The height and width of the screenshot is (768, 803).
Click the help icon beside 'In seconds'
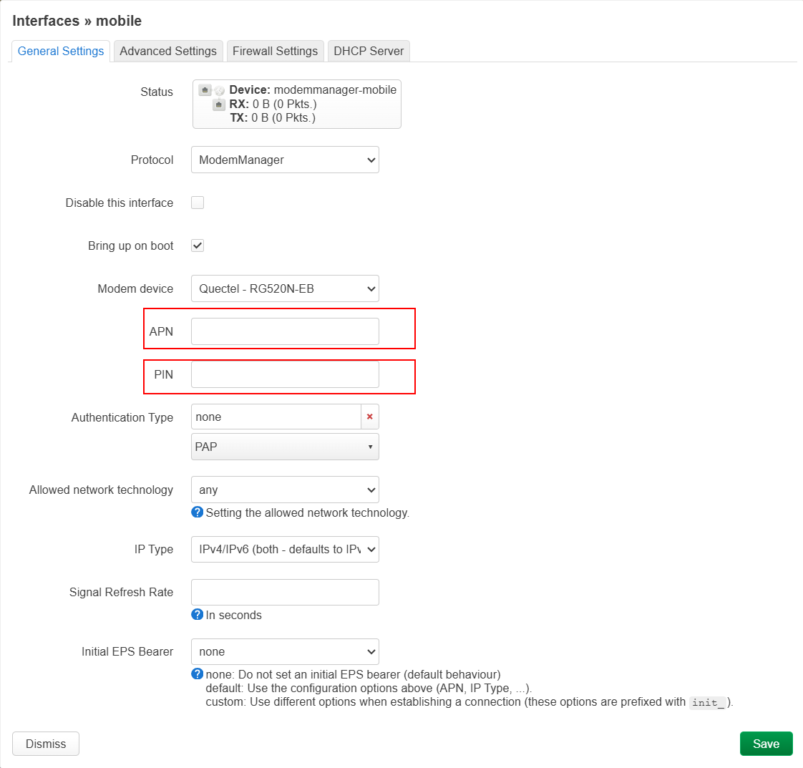197,614
